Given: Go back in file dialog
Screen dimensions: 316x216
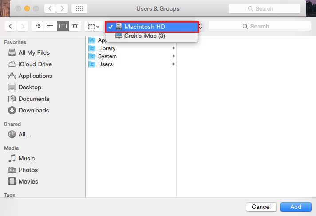Looking at the screenshot, I should tap(11, 26).
